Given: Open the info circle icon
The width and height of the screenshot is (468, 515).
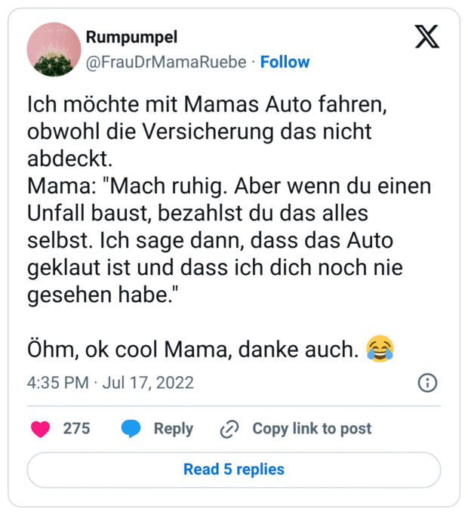Looking at the screenshot, I should point(427,383).
